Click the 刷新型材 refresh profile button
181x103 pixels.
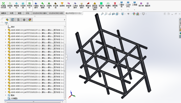point(30,5)
